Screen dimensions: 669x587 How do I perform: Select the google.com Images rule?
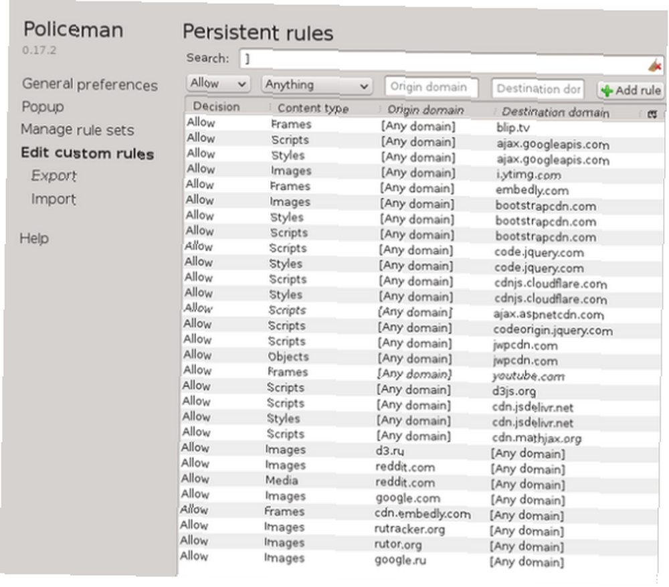pos(419,497)
